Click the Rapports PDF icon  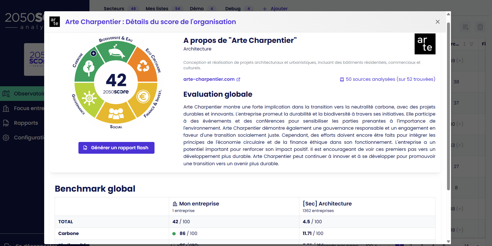click(6, 123)
